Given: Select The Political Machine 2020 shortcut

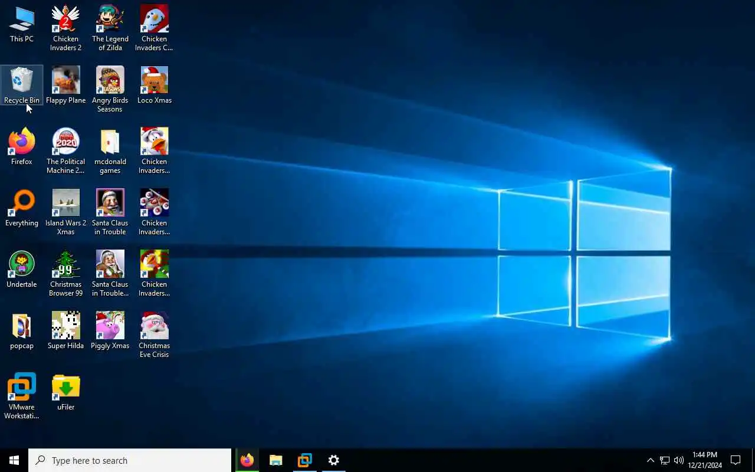Looking at the screenshot, I should pyautogui.click(x=65, y=151).
